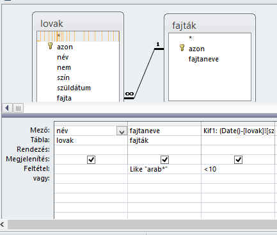
Task: Click the <10 criteria cell
Action: pos(238,169)
